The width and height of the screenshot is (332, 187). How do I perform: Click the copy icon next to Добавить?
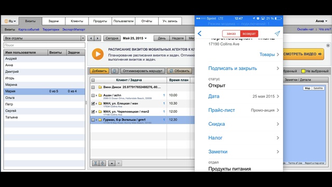(115, 71)
